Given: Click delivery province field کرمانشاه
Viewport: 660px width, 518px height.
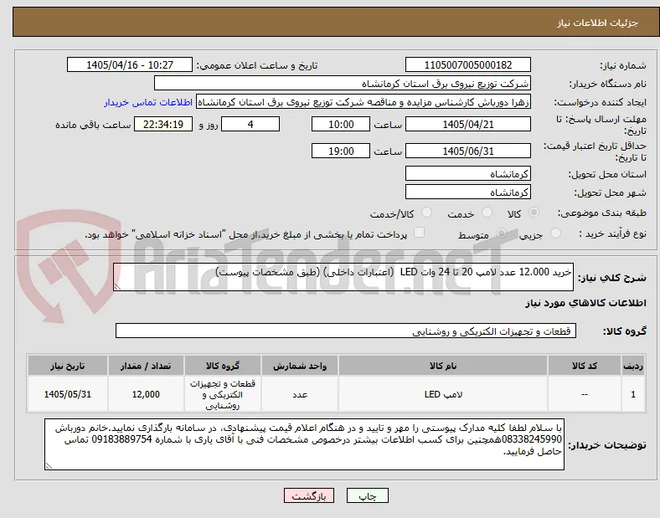Looking at the screenshot, I should click(x=467, y=174).
